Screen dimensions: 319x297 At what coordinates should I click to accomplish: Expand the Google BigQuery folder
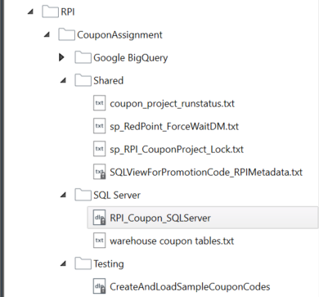(x=61, y=57)
